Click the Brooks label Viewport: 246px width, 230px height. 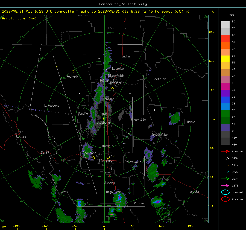pos(194,191)
